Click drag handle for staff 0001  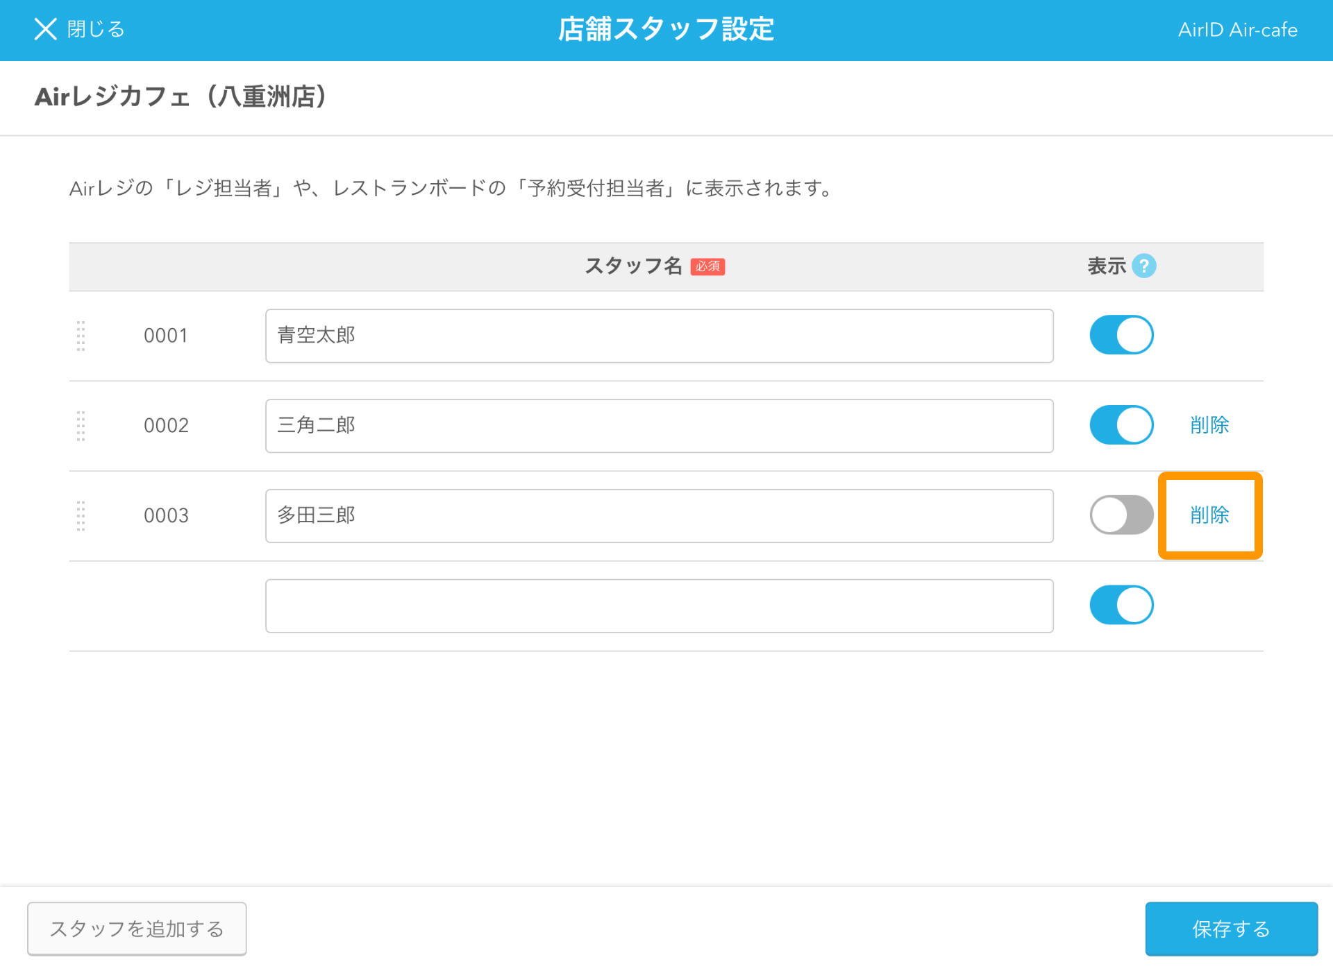[81, 336]
